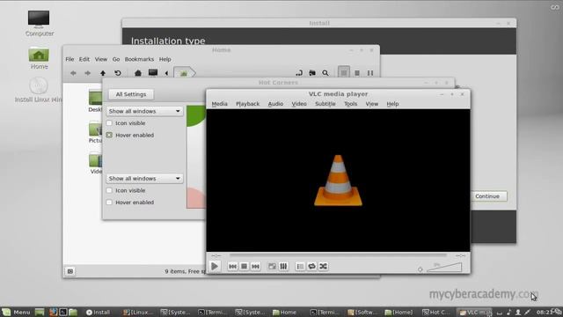
Task: Toggle lower Hover enabled checkbox
Action: 109,203
